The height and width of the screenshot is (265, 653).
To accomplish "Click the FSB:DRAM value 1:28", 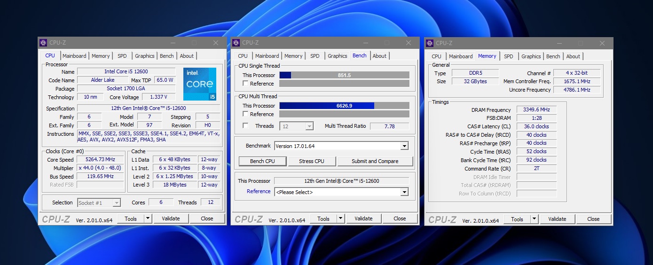I will (x=536, y=118).
